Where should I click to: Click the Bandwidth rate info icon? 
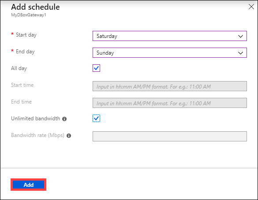pos(69,136)
